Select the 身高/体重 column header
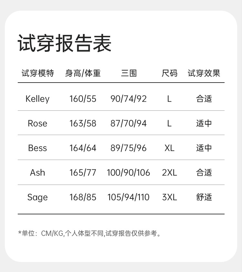Screen dimensions: 242x272 (x=83, y=73)
